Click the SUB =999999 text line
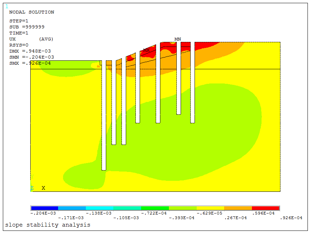The height and width of the screenshot is (233, 310). coord(27,27)
